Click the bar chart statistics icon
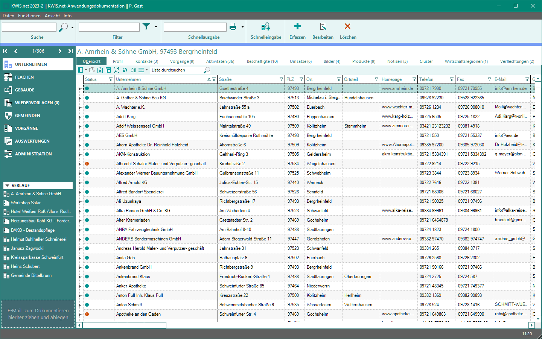The height and width of the screenshot is (339, 542). [133, 70]
